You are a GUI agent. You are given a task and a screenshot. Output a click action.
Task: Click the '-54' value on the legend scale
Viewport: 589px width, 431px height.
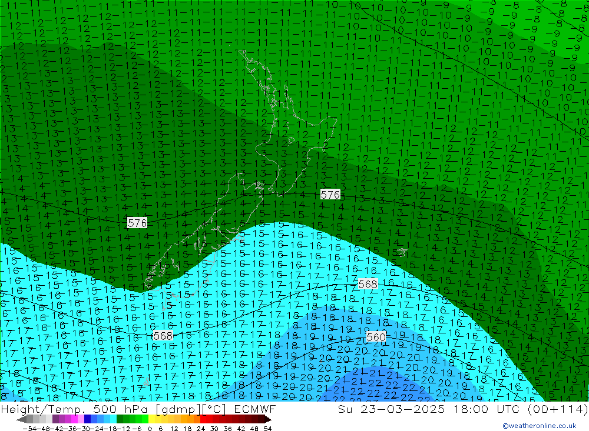pyautogui.click(x=29, y=429)
